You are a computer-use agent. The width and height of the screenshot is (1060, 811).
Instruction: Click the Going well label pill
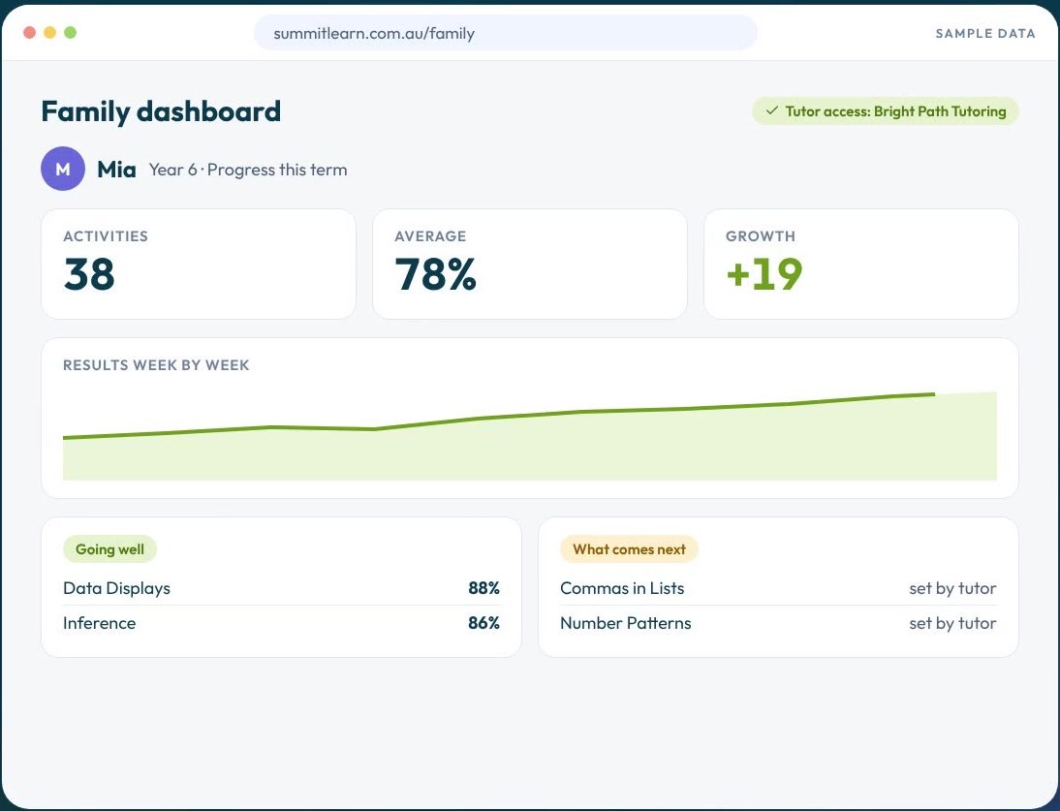pyautogui.click(x=109, y=548)
